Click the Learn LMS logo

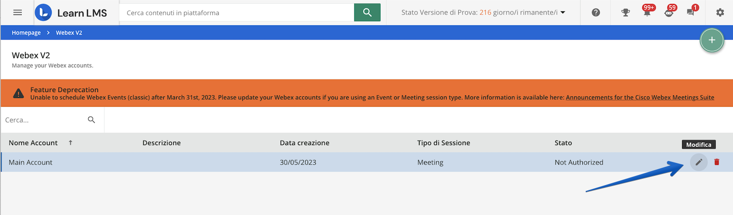point(71,13)
